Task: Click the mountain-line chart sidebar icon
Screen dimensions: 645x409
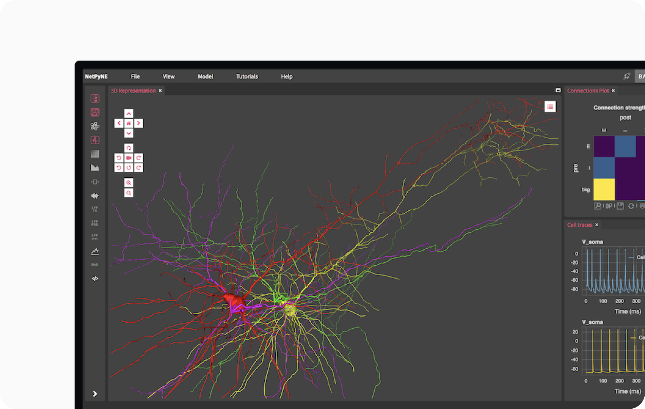Action: [95, 251]
